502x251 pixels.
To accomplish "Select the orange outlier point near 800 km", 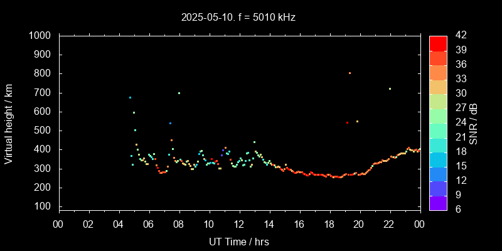I will pyautogui.click(x=350, y=73).
